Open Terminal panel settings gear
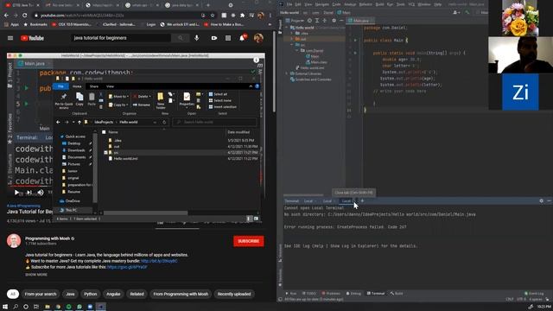 [542, 201]
